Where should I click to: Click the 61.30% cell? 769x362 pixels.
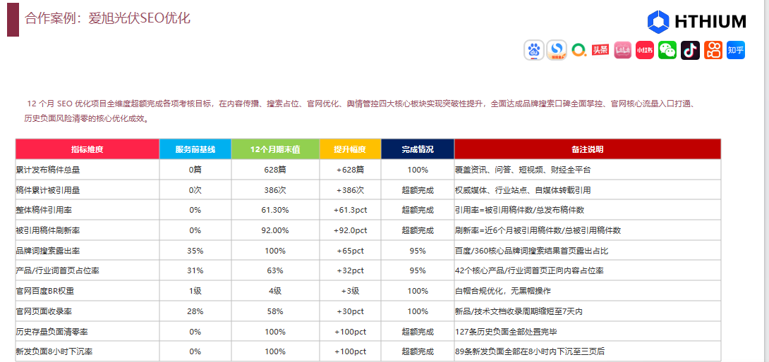tap(275, 210)
